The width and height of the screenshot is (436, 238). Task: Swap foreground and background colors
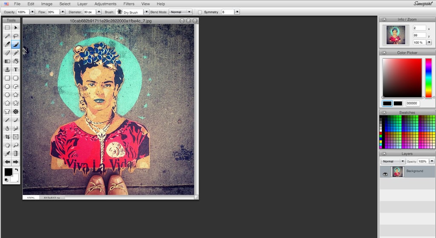17,170
